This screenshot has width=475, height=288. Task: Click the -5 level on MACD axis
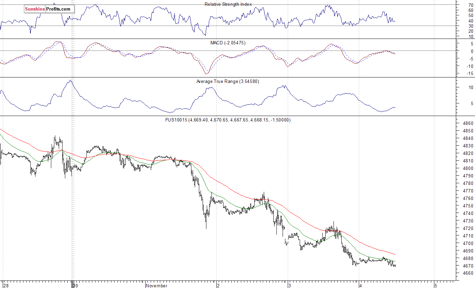point(471,59)
